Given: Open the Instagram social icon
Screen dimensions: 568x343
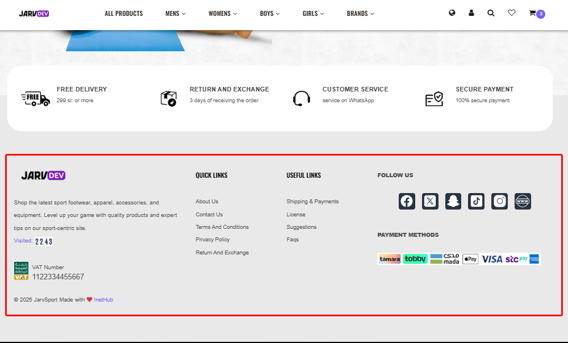Looking at the screenshot, I should tap(499, 201).
